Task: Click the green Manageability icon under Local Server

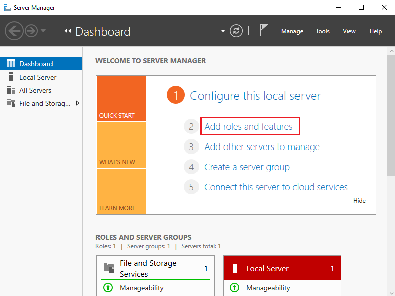Action: [234, 288]
